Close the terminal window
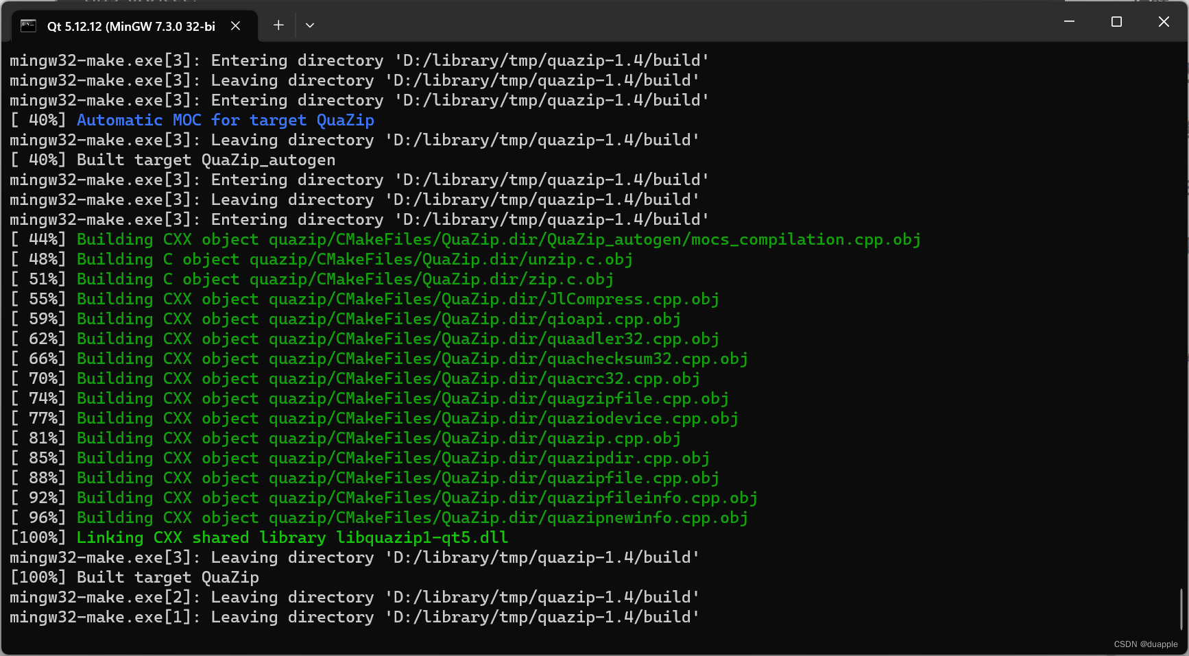 coord(1164,22)
